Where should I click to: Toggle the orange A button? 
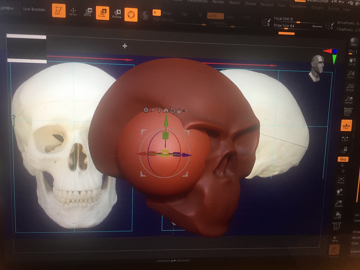[156, 13]
